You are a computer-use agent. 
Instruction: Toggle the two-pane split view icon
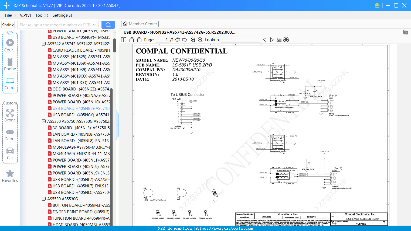tap(124, 40)
